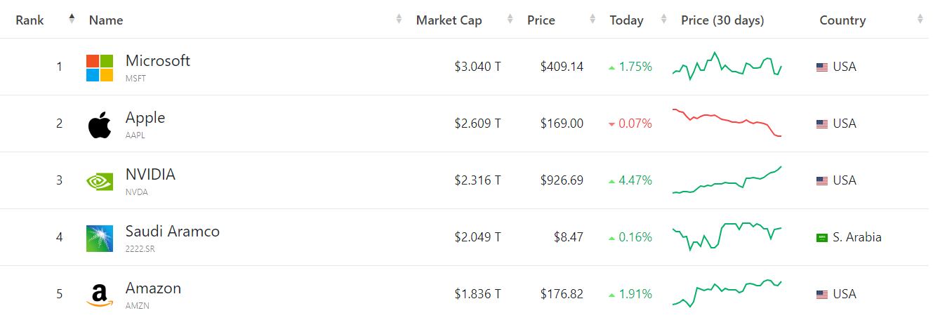Click the NVIDIA logo icon
This screenshot has width=933, height=320.
pos(100,181)
